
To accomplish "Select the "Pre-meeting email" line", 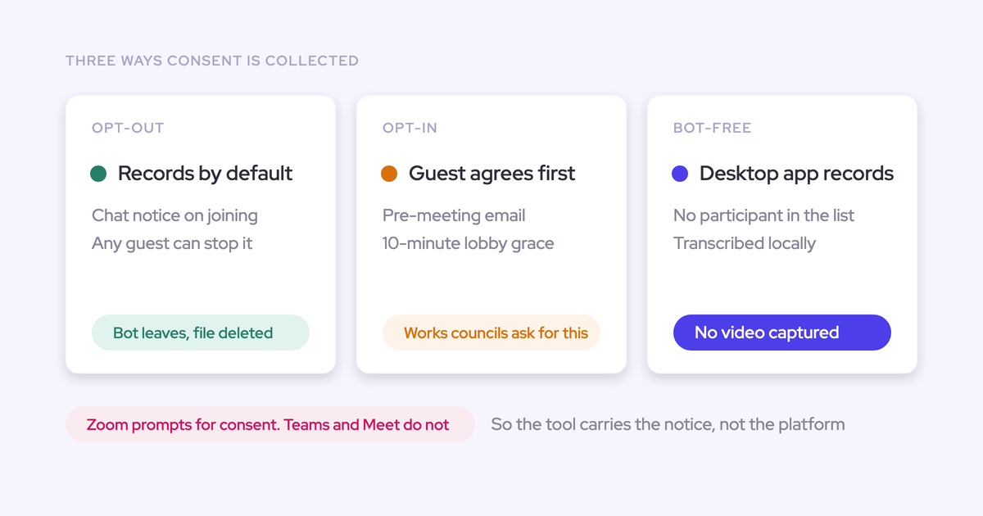I will click(x=454, y=215).
